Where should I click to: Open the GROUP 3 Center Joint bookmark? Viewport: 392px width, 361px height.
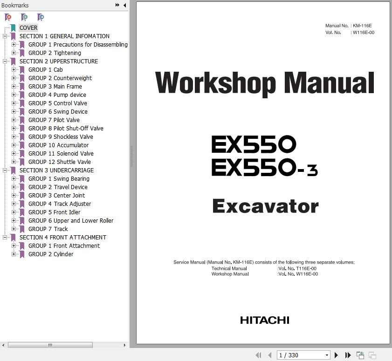[56, 195]
